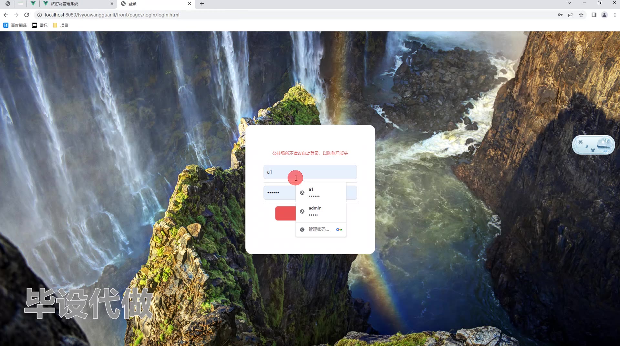Go forward one page with the arrow
620x346 pixels.
(x=16, y=15)
